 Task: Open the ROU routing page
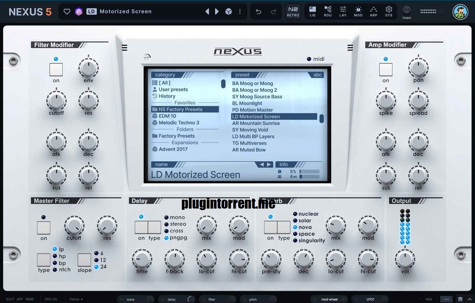point(328,12)
